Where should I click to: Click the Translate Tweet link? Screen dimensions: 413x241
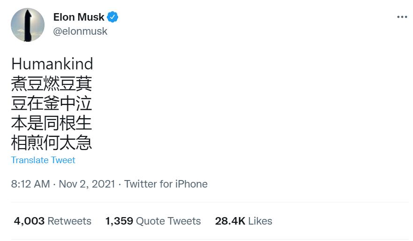(43, 160)
